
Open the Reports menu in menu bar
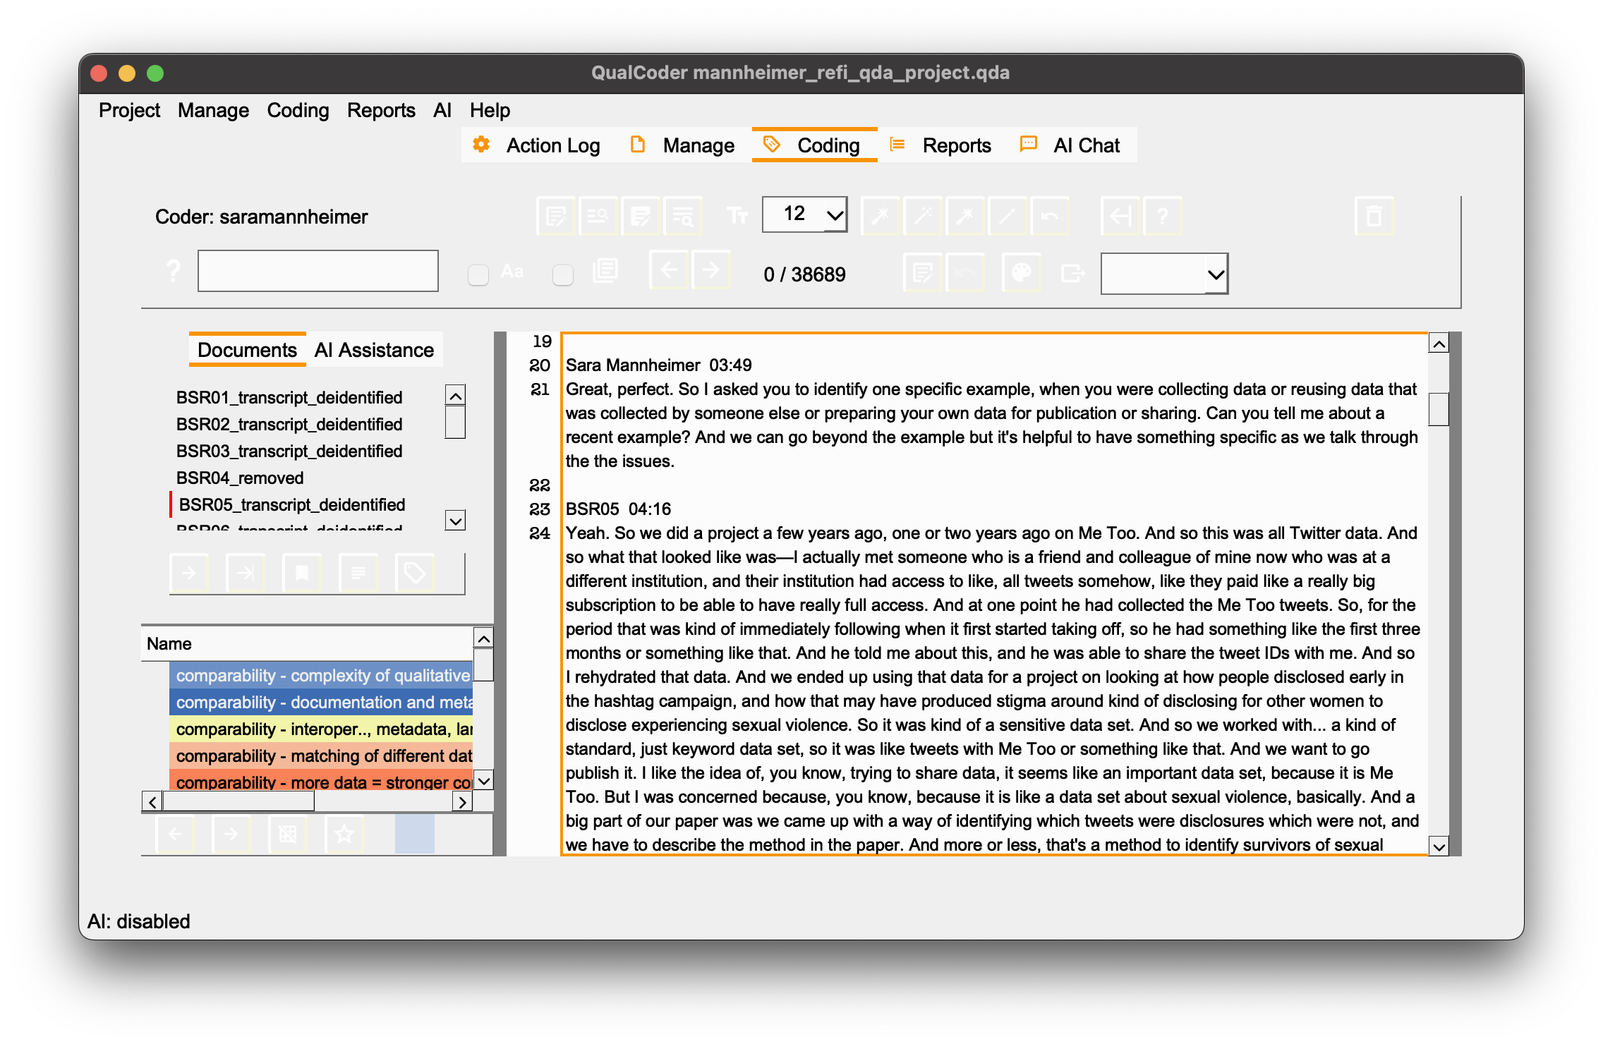coord(381,110)
